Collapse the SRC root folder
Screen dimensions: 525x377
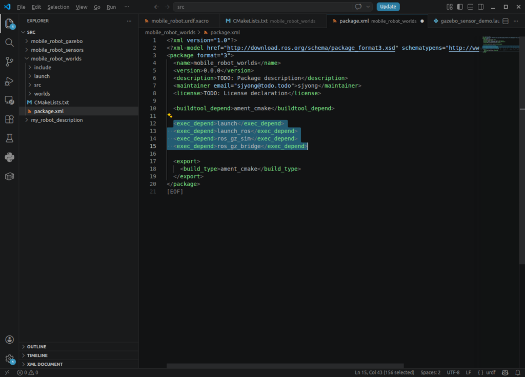[x=23, y=32]
